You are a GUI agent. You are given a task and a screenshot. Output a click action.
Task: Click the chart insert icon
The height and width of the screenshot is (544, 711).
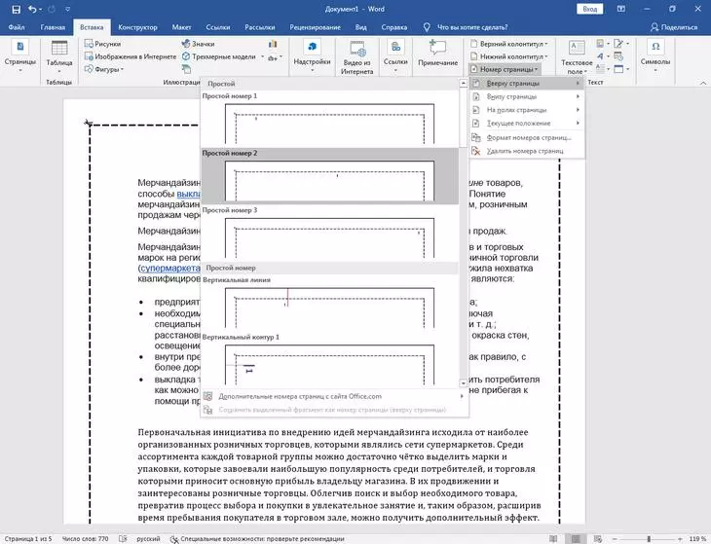273,44
